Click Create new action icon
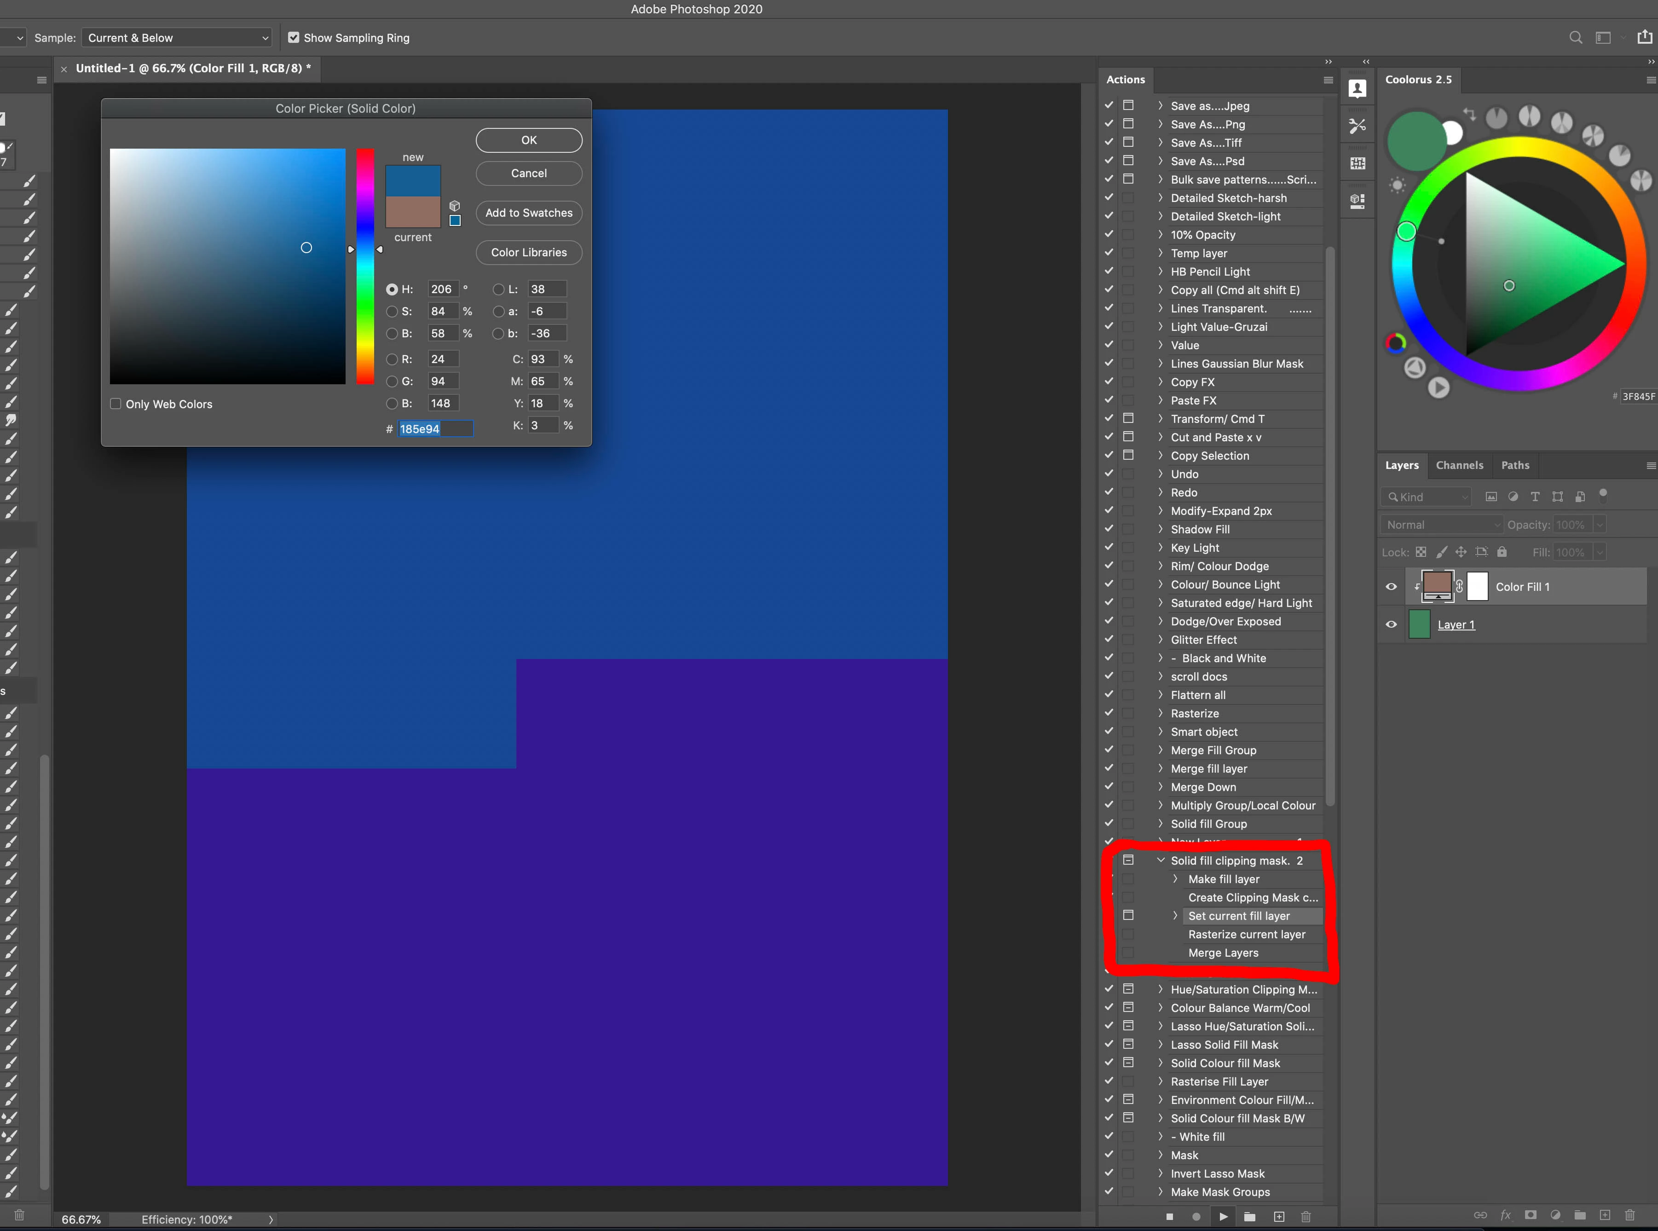The image size is (1658, 1231). coord(1279,1217)
